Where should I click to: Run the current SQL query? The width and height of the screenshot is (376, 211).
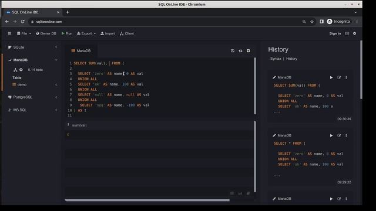[67, 33]
